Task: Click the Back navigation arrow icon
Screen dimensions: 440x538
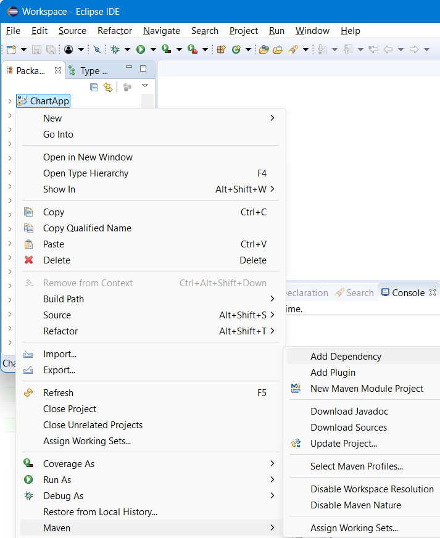Action: coord(388,49)
